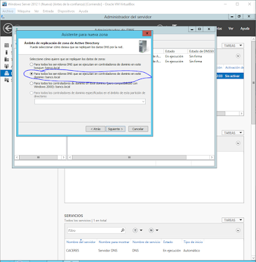Viewport: 256px width, 262px height.
Task: Open the AD DS role icon in sidebar
Action: pyautogui.click(x=7, y=66)
